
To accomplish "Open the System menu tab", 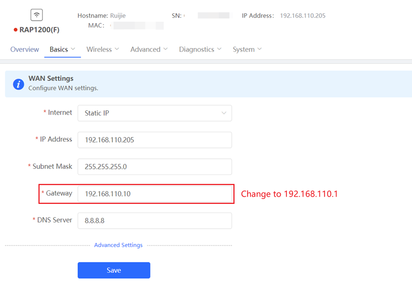I will point(247,49).
